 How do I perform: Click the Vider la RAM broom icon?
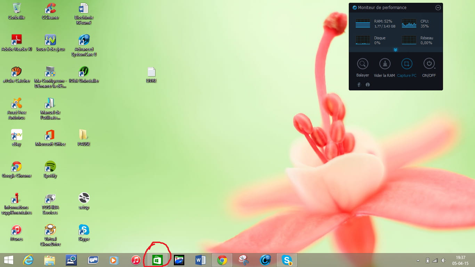tap(385, 64)
